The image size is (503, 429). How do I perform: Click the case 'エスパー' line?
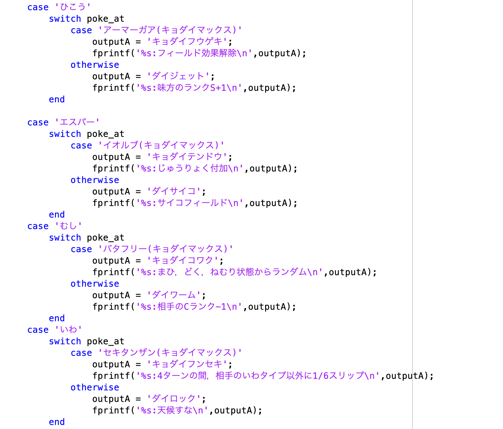pyautogui.click(x=63, y=122)
